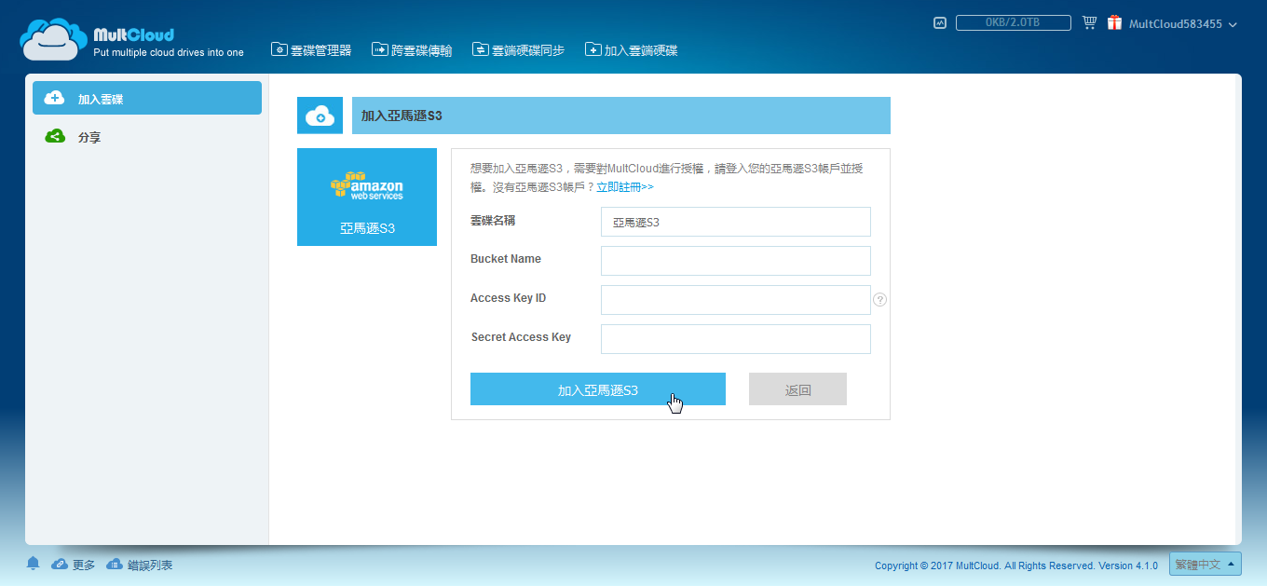
Task: Open the 繁體中文 language dropdown
Action: point(1206,565)
